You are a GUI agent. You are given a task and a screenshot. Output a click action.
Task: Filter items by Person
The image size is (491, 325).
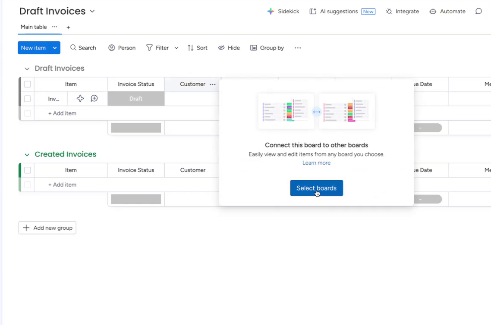122,47
